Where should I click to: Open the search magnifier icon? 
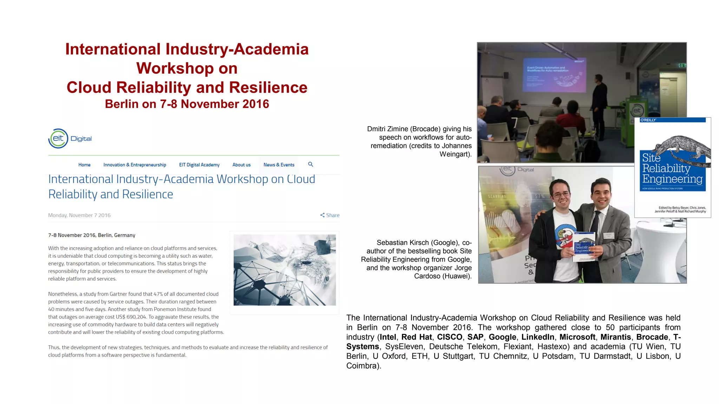pyautogui.click(x=311, y=164)
